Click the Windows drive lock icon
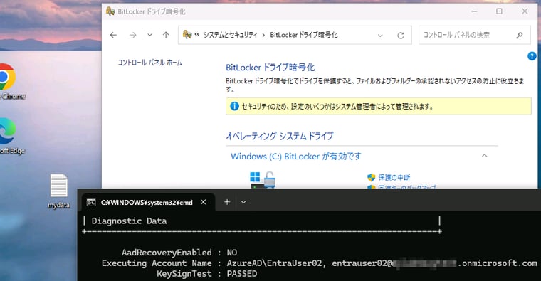The height and width of the screenshot is (281, 541). (x=263, y=180)
